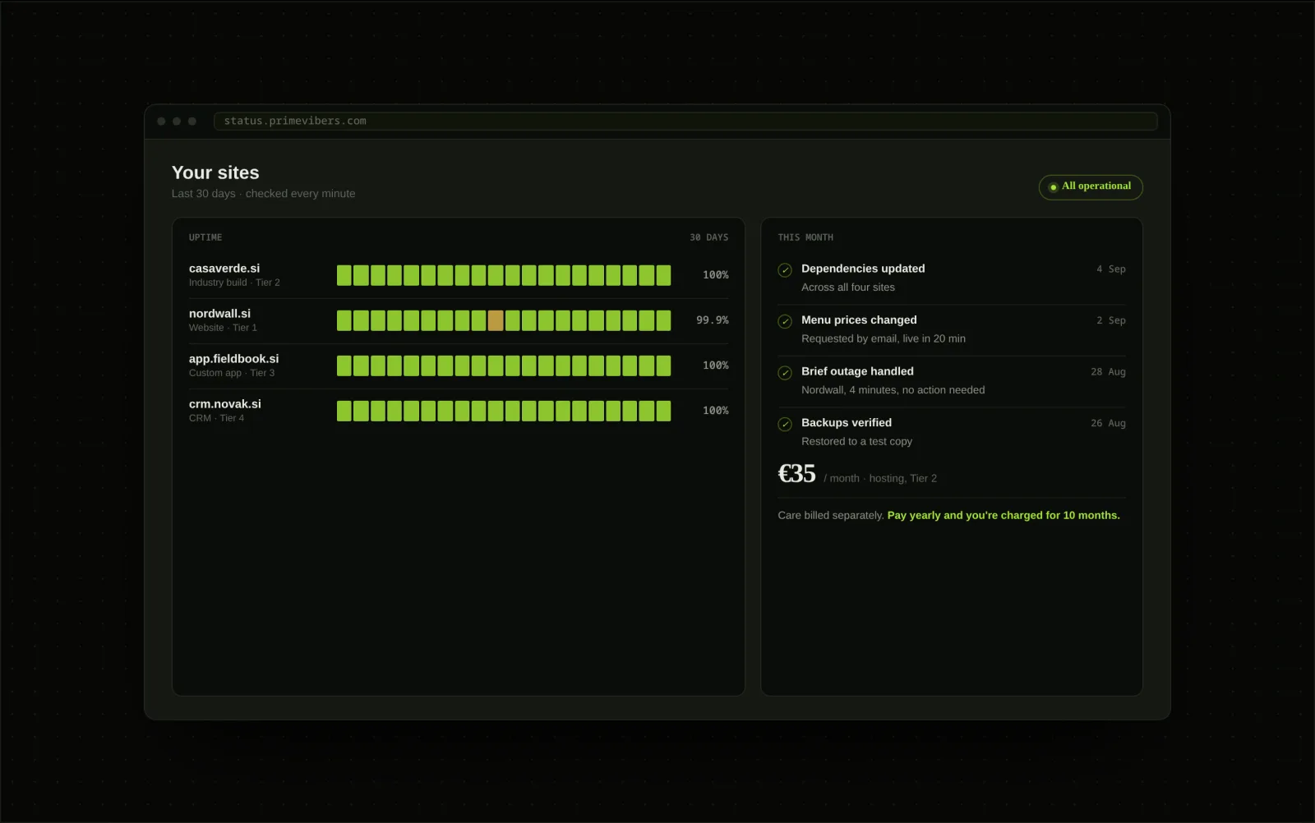The width and height of the screenshot is (1315, 823).
Task: Click the Menu prices changed entry title
Action: click(859, 320)
